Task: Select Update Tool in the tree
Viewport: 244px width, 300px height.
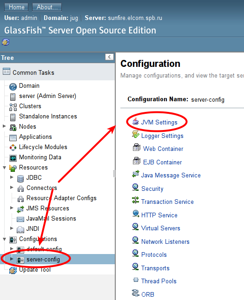Action: coord(35,269)
